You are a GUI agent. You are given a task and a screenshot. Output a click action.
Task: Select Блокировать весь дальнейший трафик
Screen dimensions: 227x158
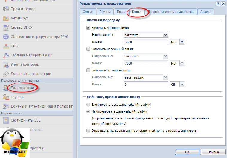(x=88, y=105)
